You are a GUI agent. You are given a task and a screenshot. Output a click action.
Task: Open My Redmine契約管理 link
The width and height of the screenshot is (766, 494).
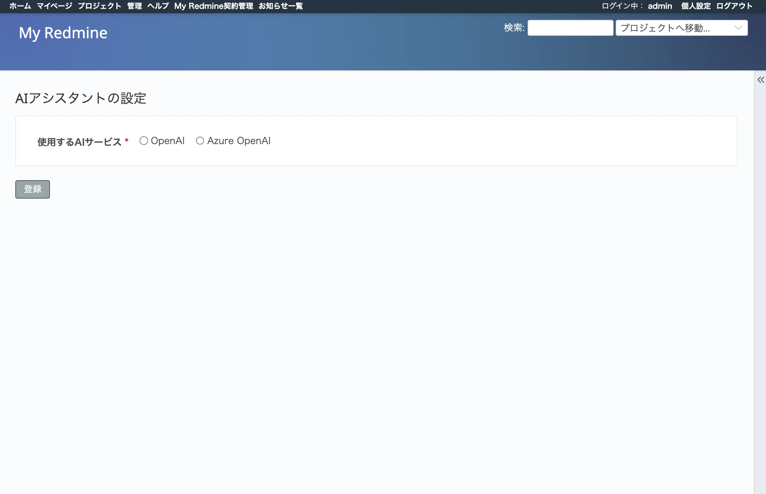(x=213, y=6)
